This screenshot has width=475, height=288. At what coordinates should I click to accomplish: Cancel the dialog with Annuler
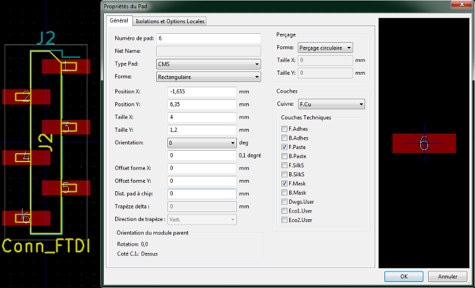point(448,277)
